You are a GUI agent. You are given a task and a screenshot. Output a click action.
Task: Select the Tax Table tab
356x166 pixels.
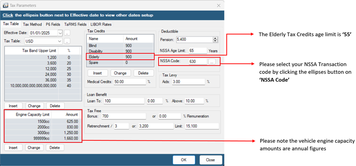11,24
